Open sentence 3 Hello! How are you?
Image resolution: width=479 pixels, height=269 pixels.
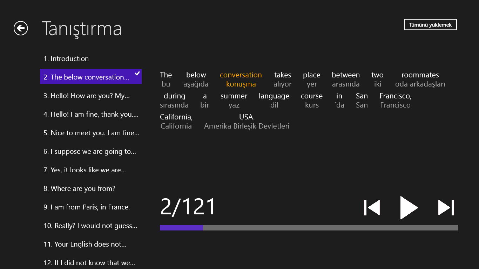click(x=90, y=96)
